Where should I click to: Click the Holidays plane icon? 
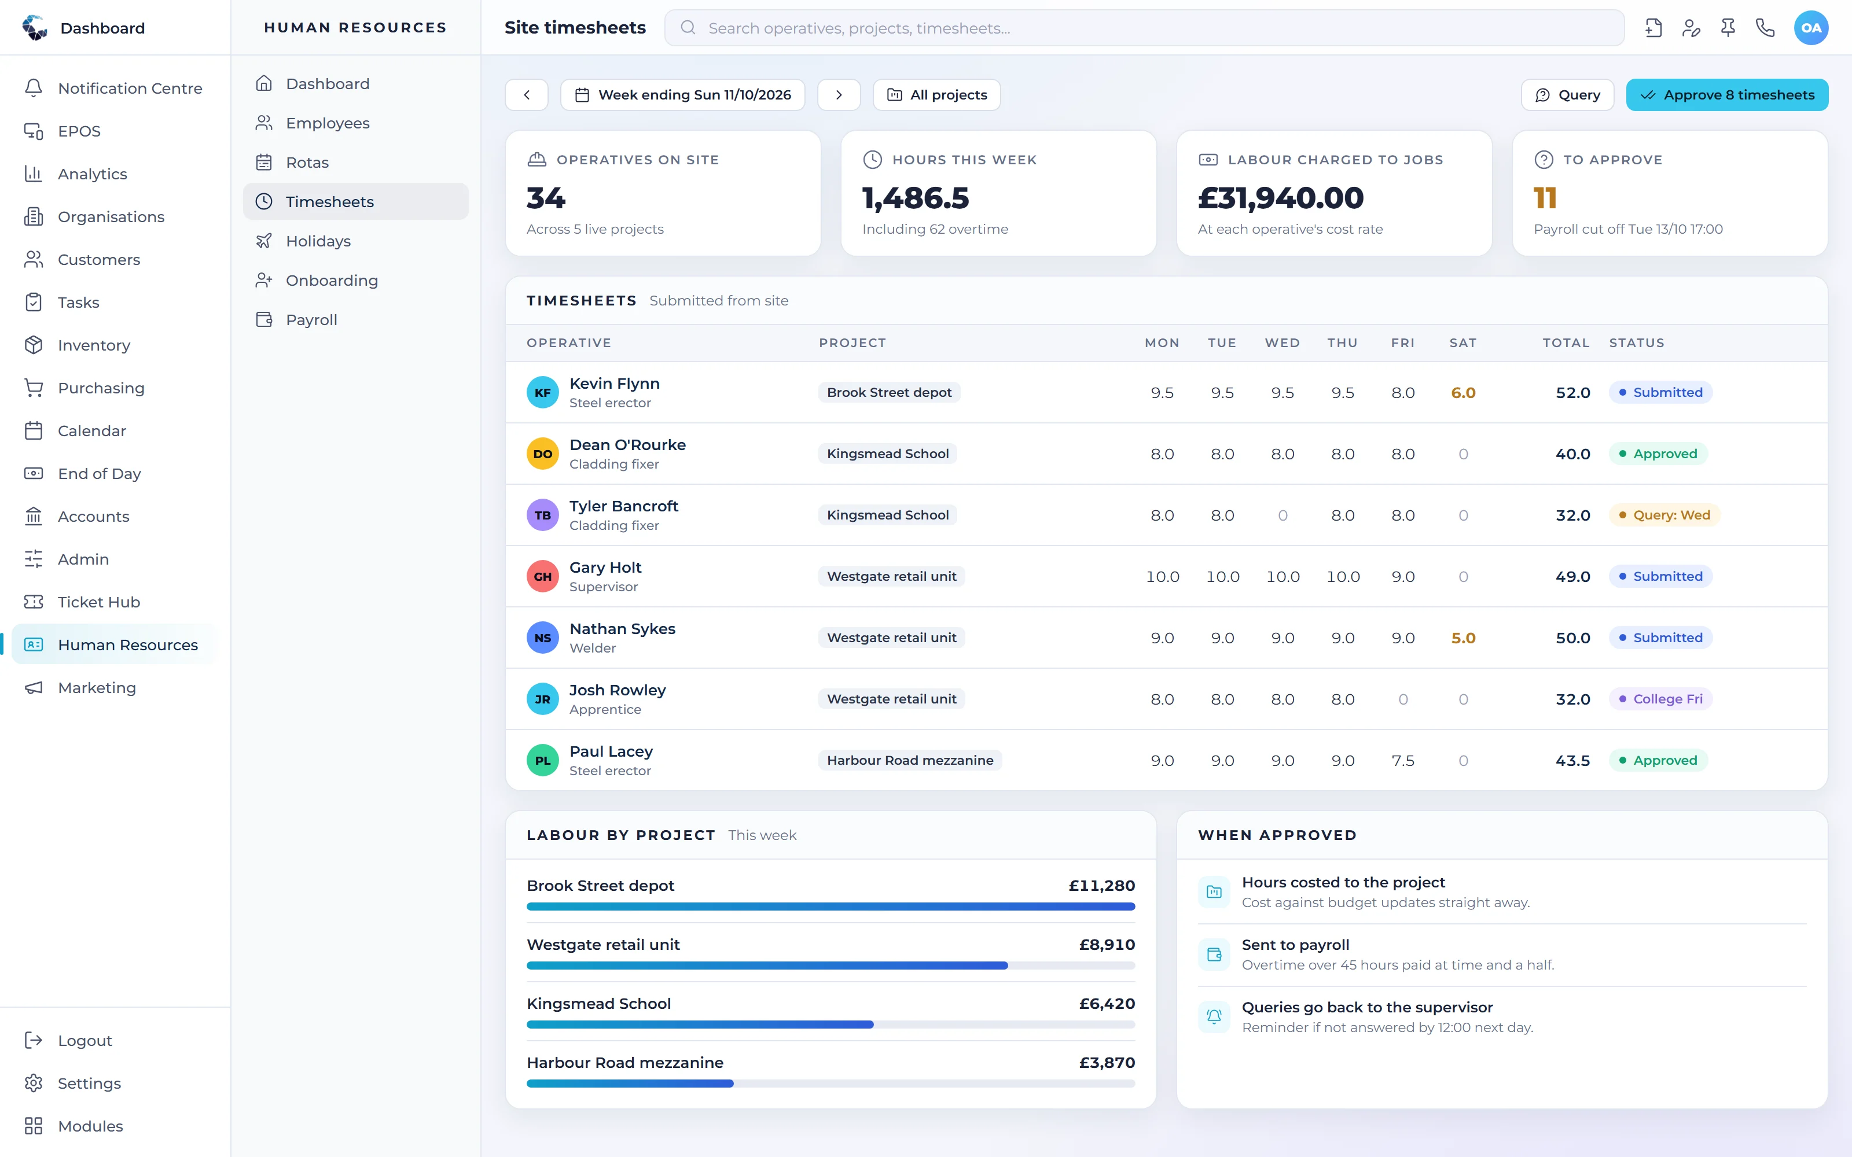(264, 241)
